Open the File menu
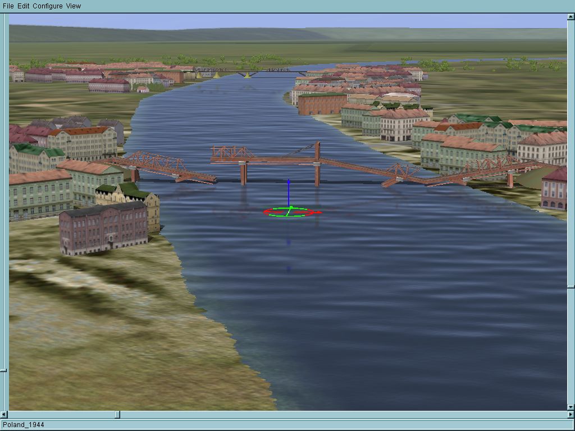 coord(8,6)
